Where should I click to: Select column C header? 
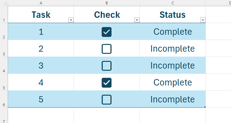pos(172,3)
